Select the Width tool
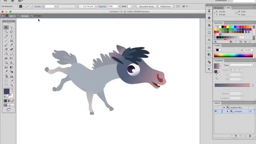The height and width of the screenshot is (144, 256). coord(6,58)
